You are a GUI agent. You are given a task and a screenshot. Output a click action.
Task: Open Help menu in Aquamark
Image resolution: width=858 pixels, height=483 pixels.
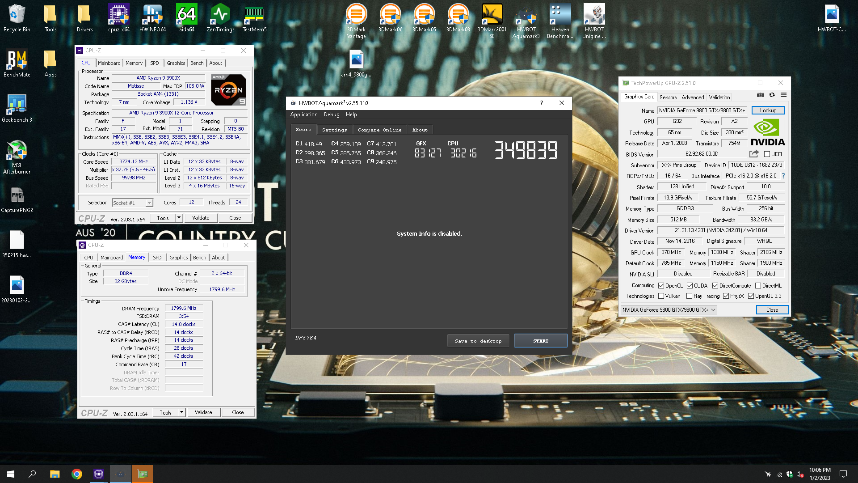click(351, 114)
